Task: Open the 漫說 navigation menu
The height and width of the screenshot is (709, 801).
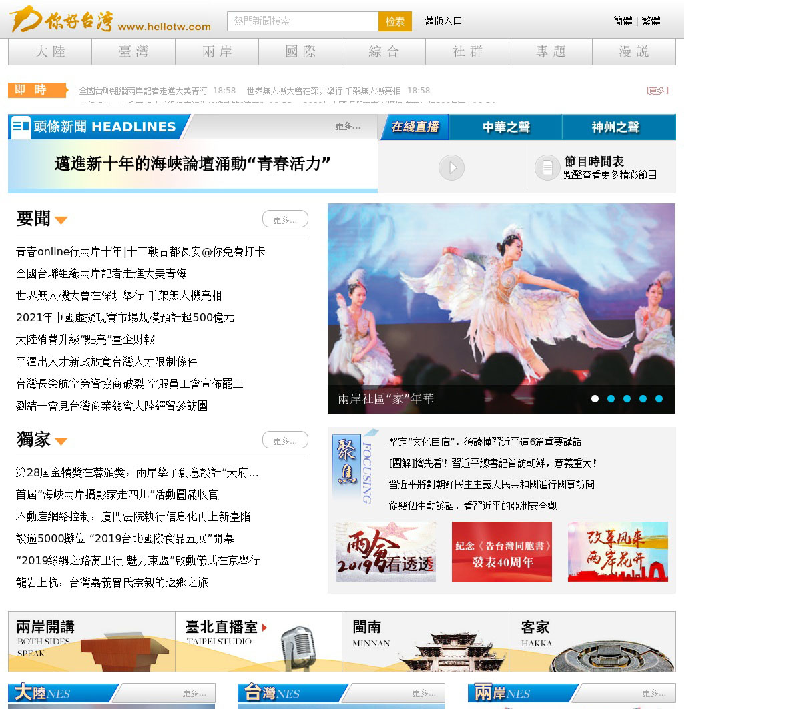Action: click(x=633, y=51)
